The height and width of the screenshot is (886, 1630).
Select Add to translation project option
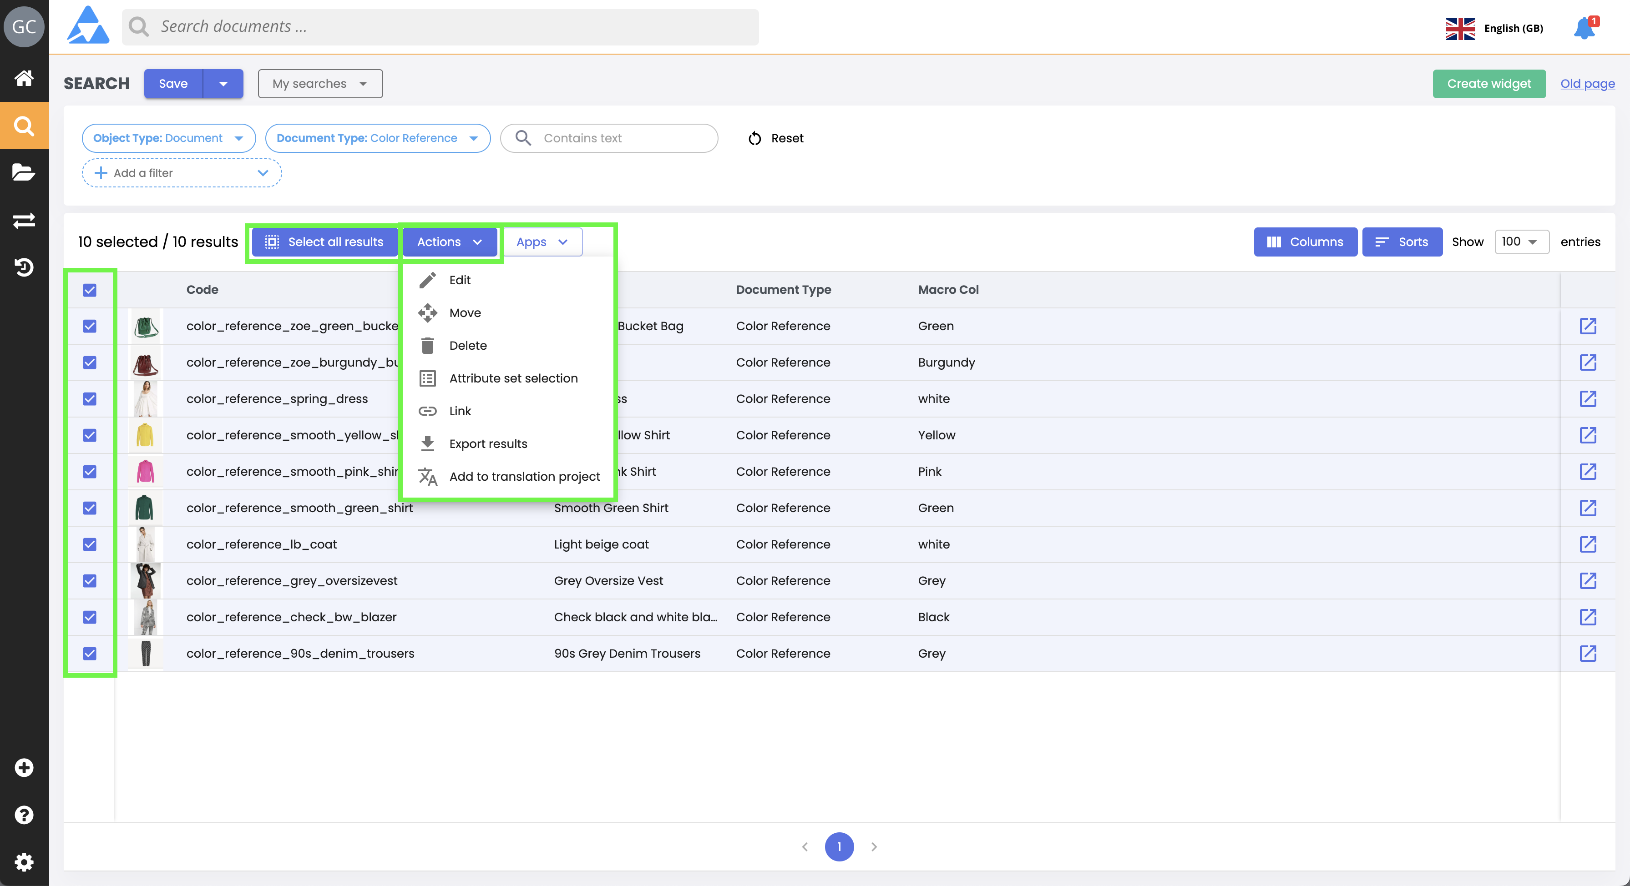point(524,476)
